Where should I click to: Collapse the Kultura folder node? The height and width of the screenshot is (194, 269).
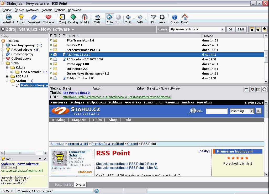click(x=7, y=67)
